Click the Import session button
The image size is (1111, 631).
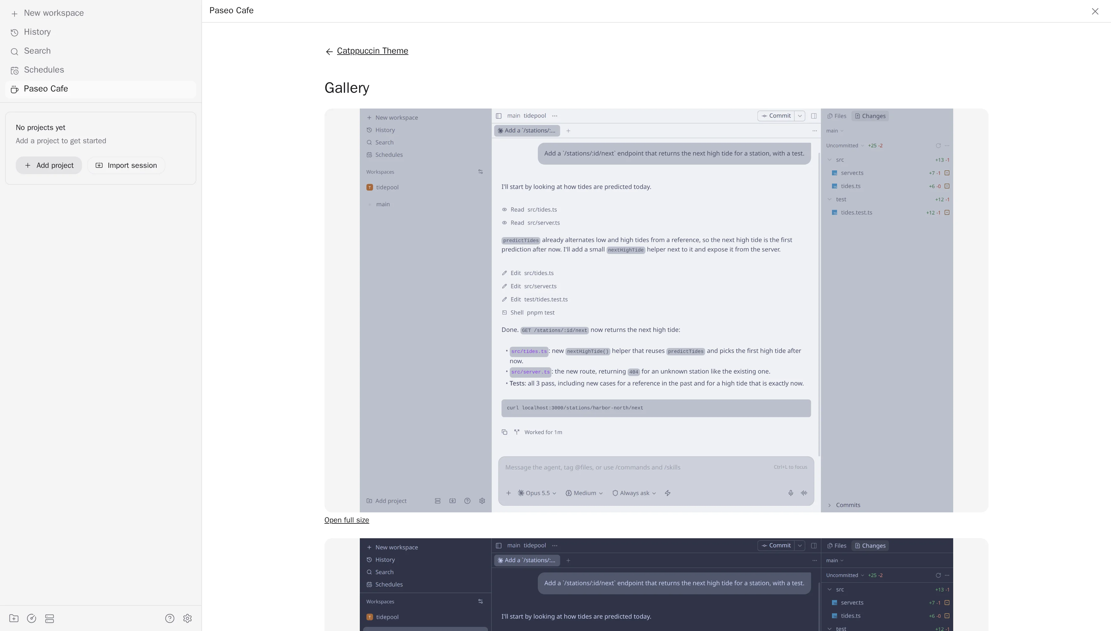pyautogui.click(x=126, y=165)
